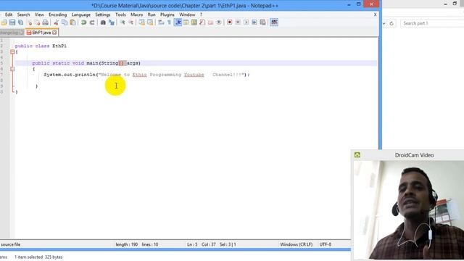Open the ? help menu
Image resolution: width=464 pixels, height=261 pixels.
coord(201,14)
